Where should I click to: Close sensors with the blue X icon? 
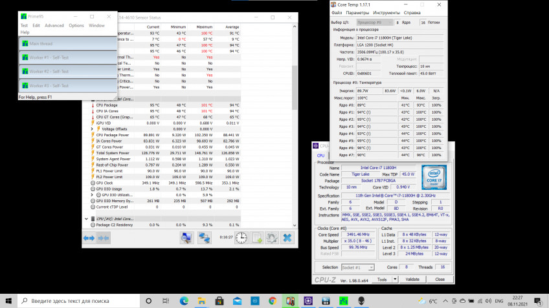point(287,238)
